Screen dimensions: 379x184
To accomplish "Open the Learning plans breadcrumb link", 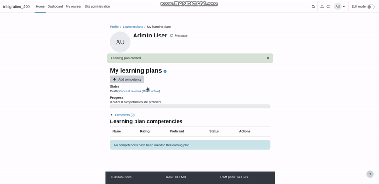I will (x=133, y=27).
